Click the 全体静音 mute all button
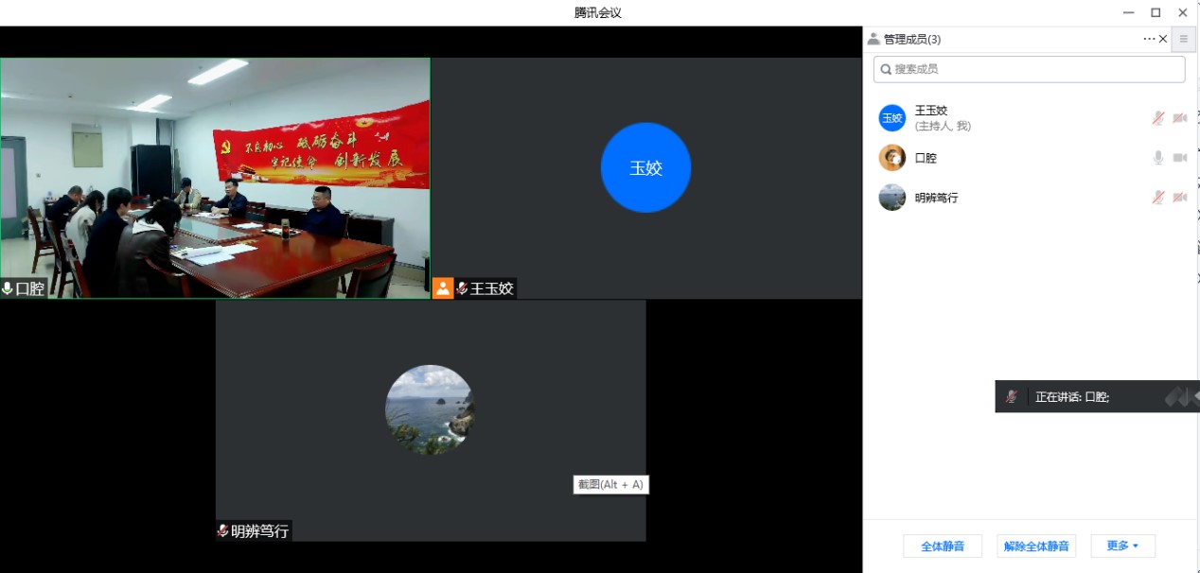 click(x=942, y=546)
